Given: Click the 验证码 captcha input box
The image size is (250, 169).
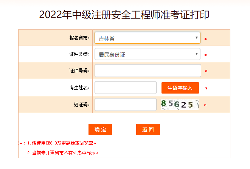Looking at the screenshot, I should [x=125, y=104].
